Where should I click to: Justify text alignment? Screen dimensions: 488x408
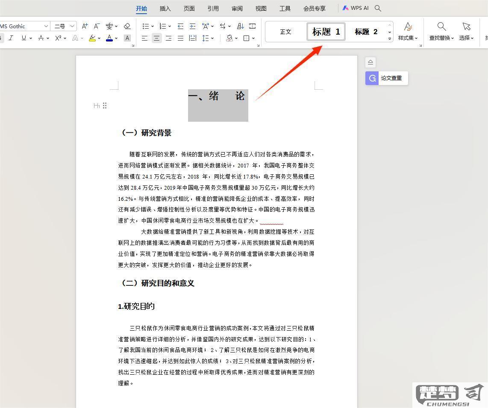(x=180, y=38)
